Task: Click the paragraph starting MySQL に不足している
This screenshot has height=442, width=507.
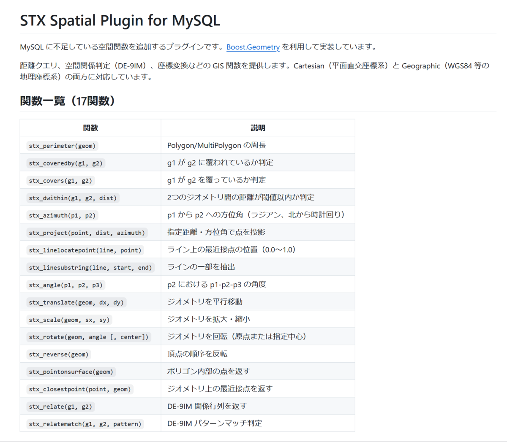Action: [x=199, y=47]
